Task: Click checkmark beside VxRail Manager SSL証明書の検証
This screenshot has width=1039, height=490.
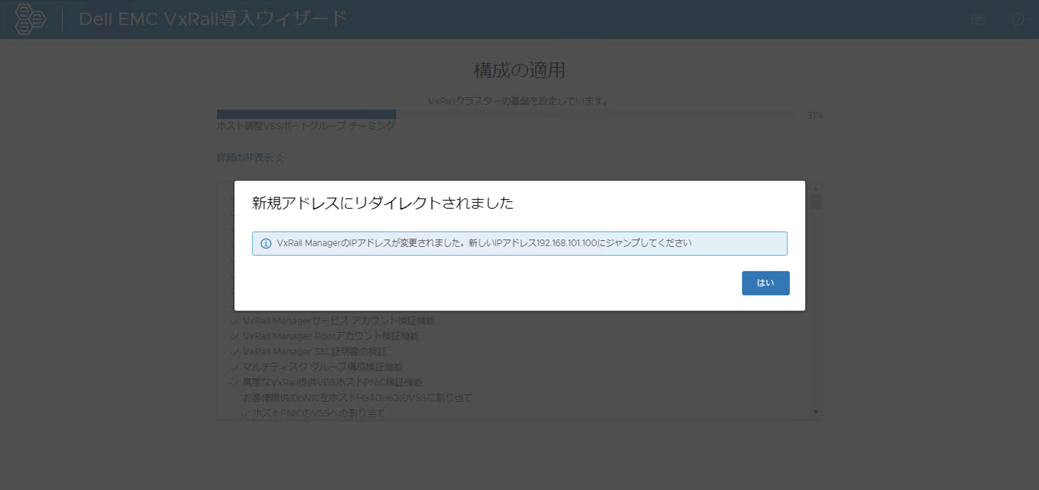Action: click(234, 352)
